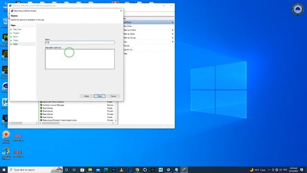Collapse the Inbound Rules section in Actions pane
307x173 pixels.
coord(173,22)
